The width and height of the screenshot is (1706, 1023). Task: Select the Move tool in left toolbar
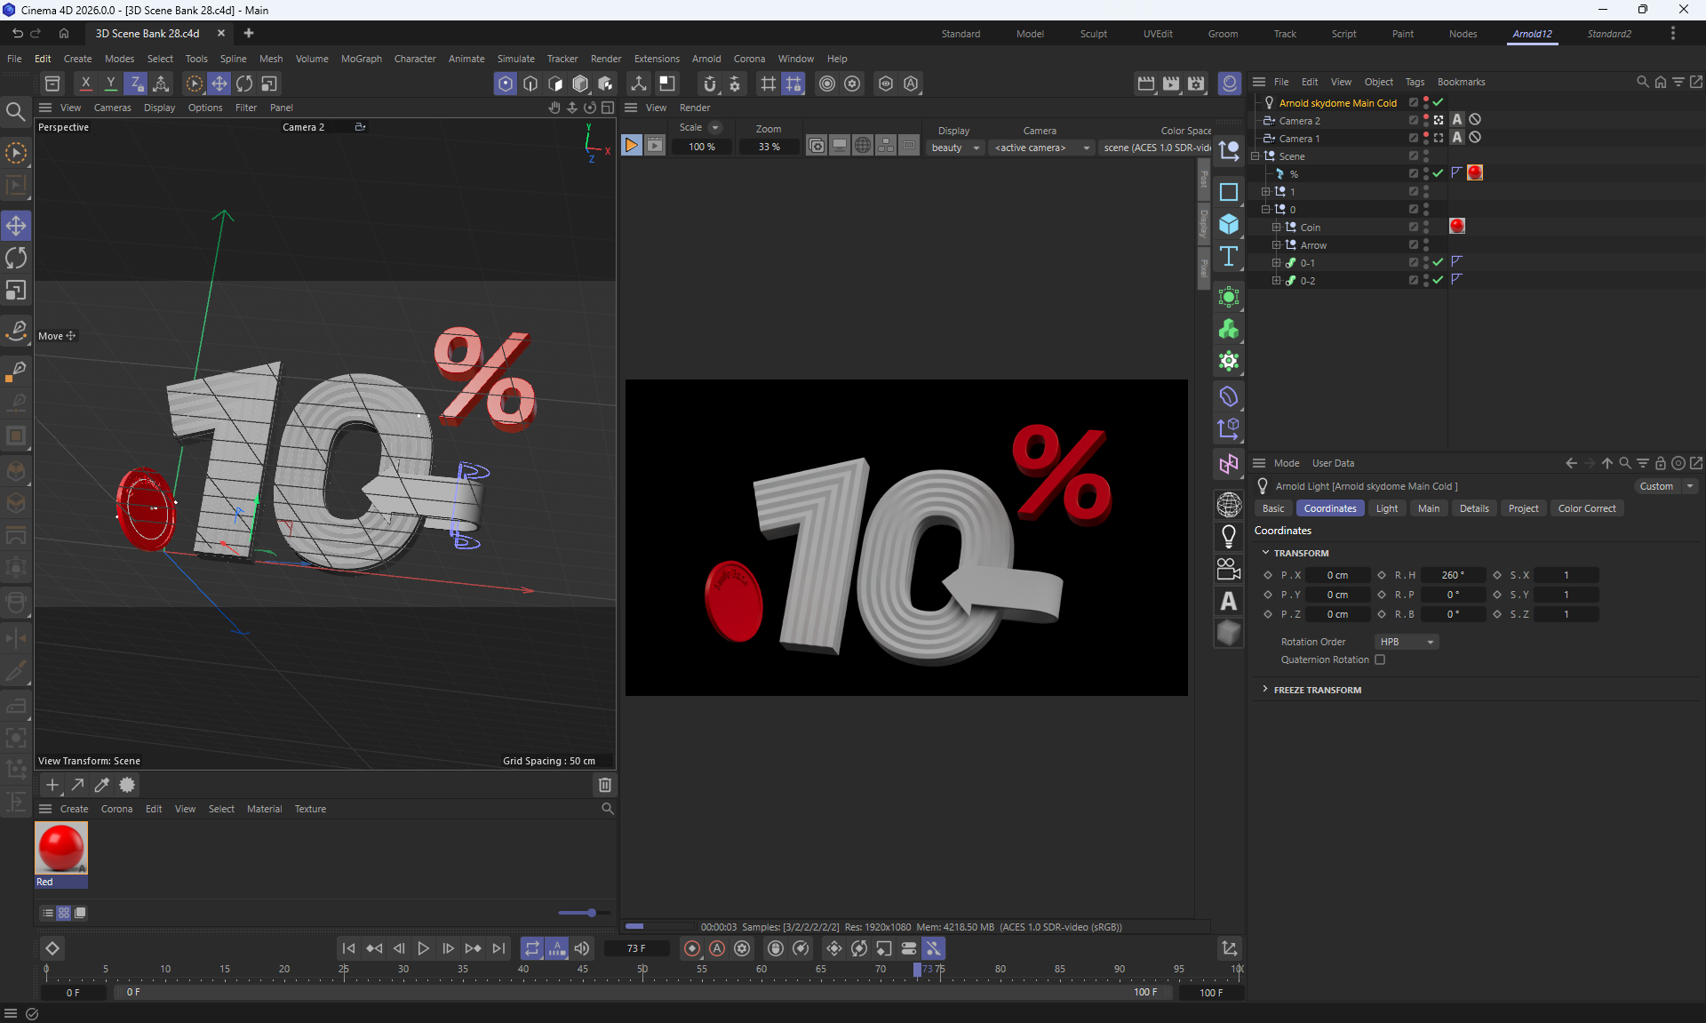[x=16, y=226]
